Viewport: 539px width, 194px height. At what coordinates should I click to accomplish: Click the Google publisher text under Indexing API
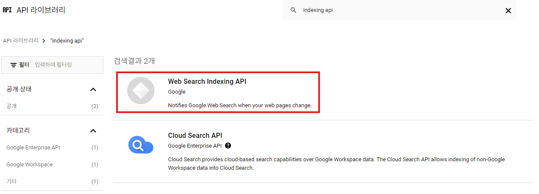click(x=177, y=91)
